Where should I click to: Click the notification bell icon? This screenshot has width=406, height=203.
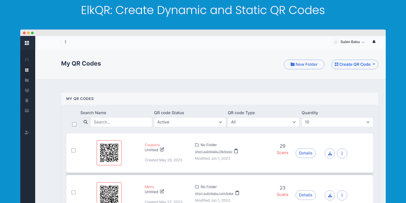(x=374, y=42)
